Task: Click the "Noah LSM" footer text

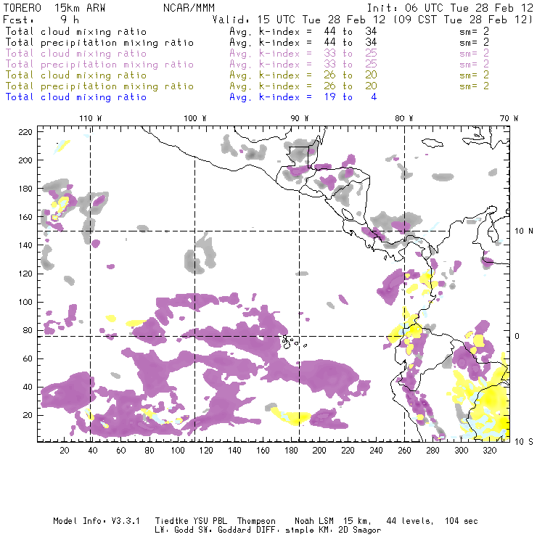Action: (314, 521)
